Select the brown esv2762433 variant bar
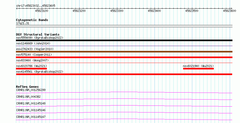This screenshot has height=123, width=240. (x=124, y=52)
